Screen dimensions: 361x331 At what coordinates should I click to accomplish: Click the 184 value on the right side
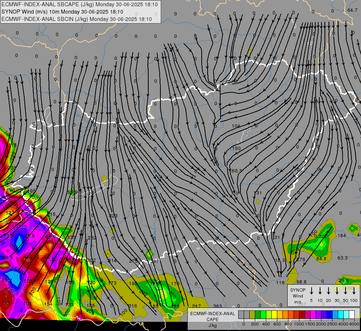(x=342, y=235)
